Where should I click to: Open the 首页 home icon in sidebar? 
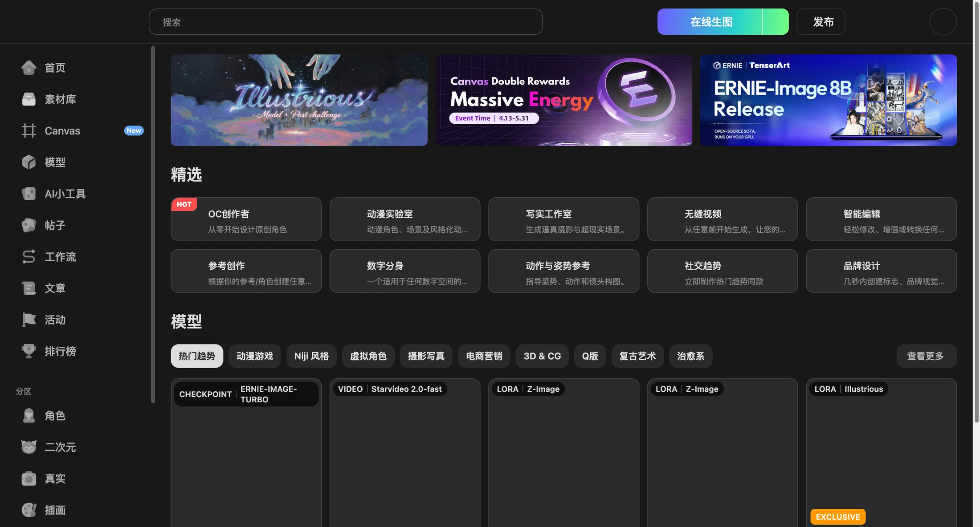point(29,68)
